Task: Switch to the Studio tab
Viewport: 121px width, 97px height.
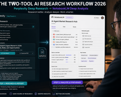Action: click(74, 27)
